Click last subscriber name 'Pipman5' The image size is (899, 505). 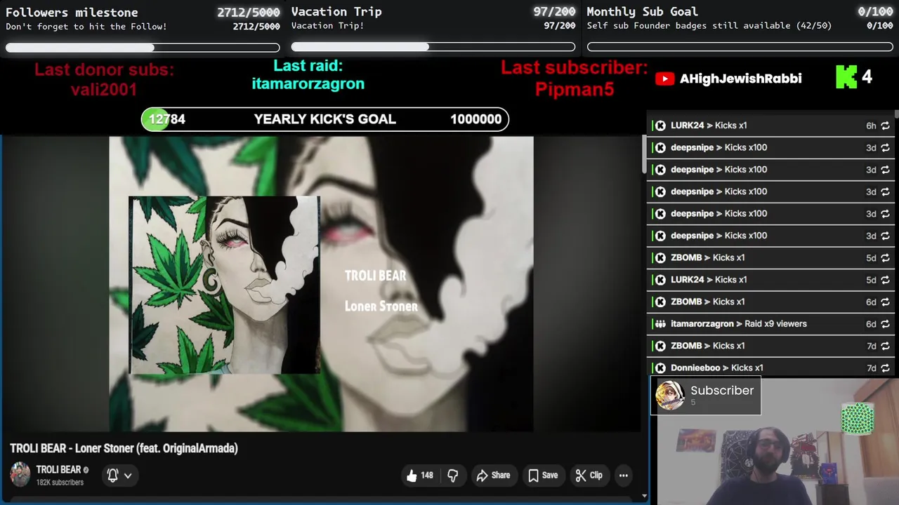click(x=575, y=89)
